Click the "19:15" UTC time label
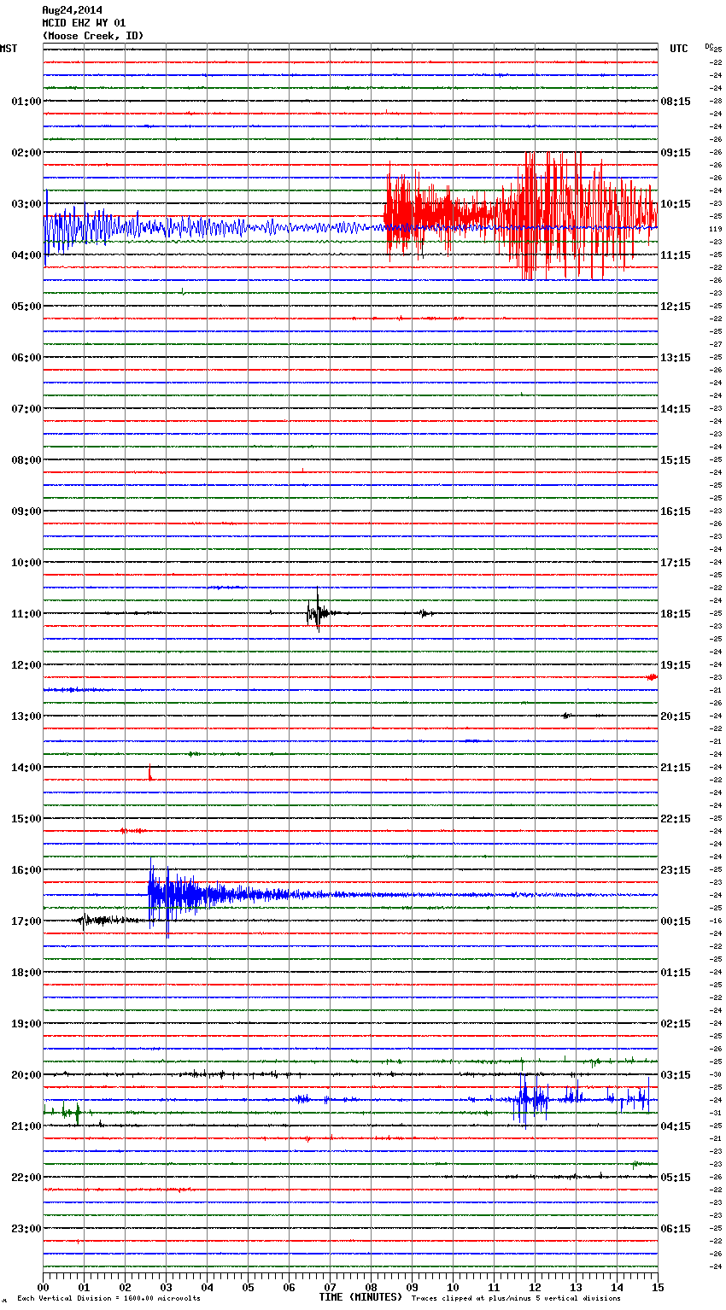Image resolution: width=726 pixels, height=1310 pixels. (676, 664)
